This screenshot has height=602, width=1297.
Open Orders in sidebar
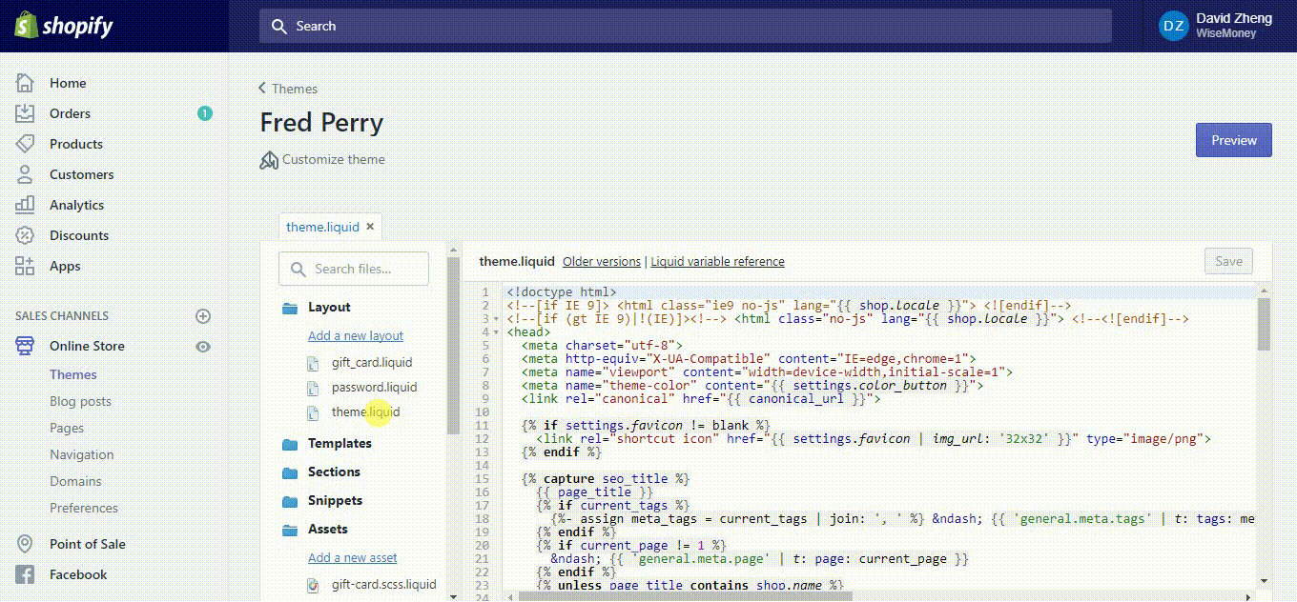tap(70, 113)
